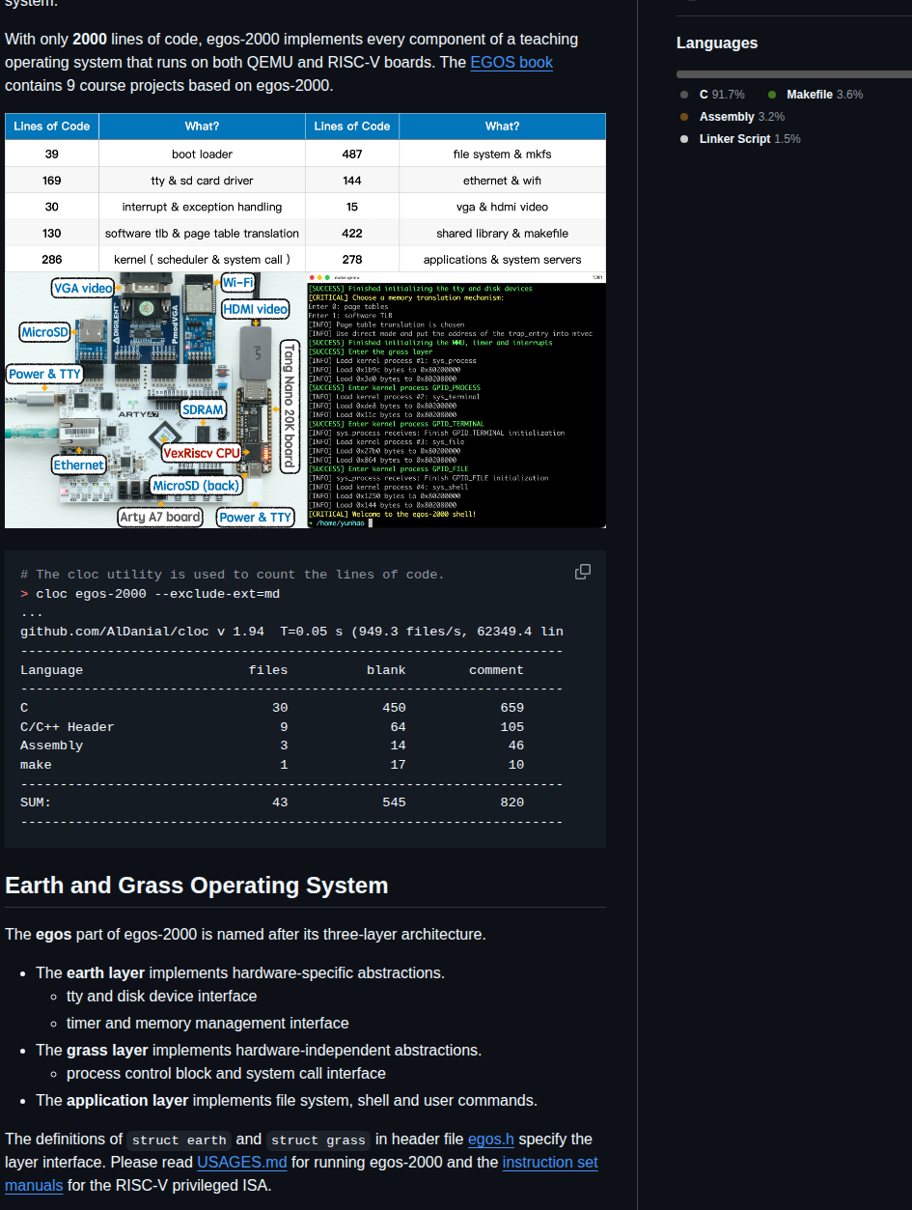
Task: Click the Arty A7 board photo
Action: pyautogui.click(x=155, y=401)
